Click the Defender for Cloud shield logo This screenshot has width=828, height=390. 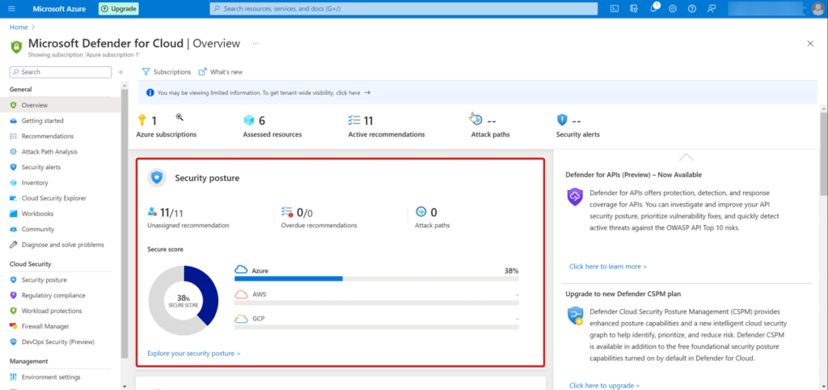16,46
